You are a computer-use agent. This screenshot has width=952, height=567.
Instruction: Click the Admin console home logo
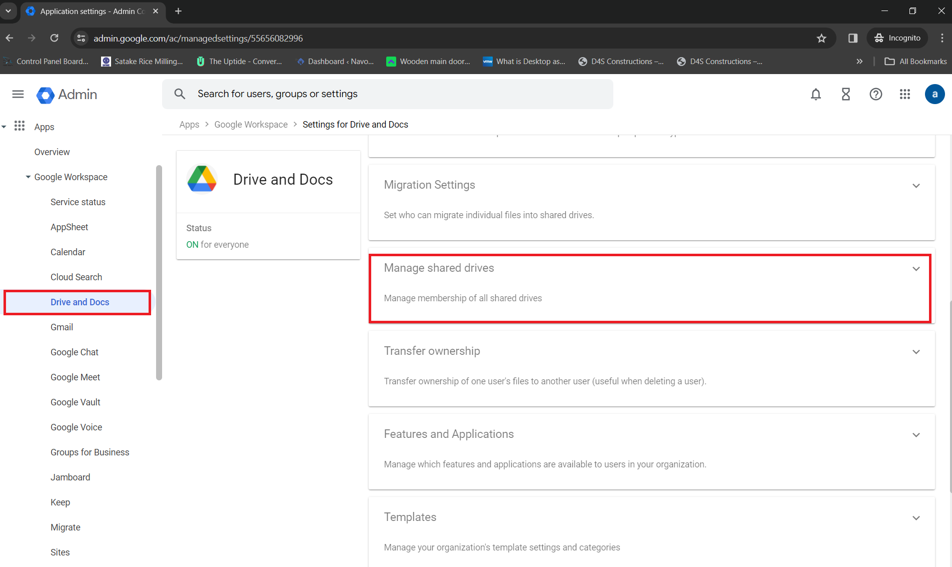pos(66,95)
